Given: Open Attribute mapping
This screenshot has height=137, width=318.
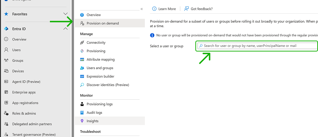Looking at the screenshot, I should click(x=100, y=60).
